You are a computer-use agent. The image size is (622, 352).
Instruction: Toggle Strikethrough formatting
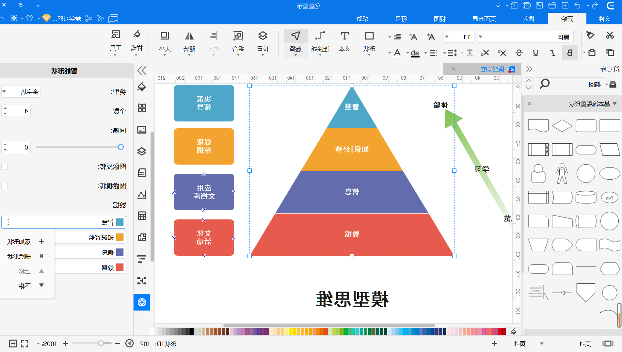point(519,53)
